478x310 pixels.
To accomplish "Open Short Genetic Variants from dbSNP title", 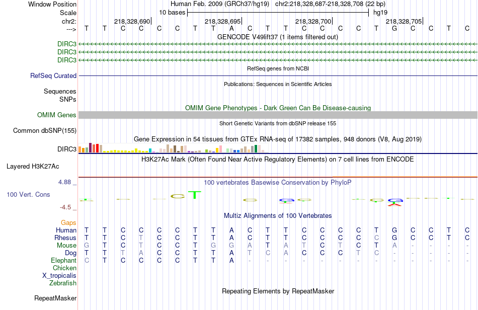I will point(278,123).
